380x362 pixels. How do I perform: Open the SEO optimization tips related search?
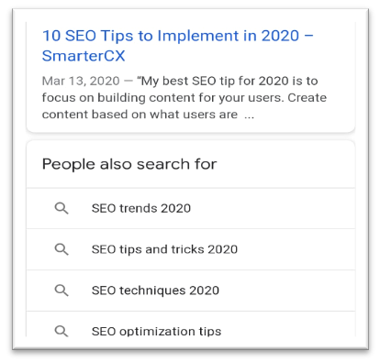click(x=156, y=331)
